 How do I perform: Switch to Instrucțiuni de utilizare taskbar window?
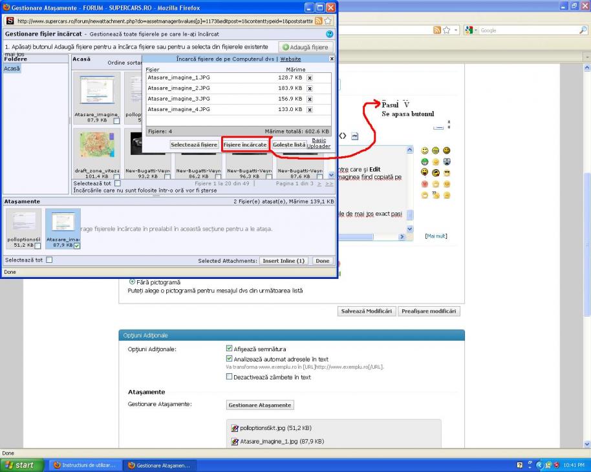coord(85,465)
